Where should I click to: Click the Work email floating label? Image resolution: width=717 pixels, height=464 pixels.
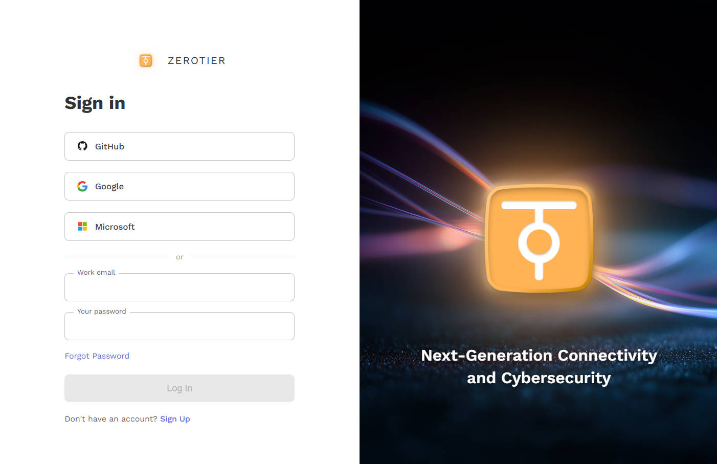click(x=96, y=273)
